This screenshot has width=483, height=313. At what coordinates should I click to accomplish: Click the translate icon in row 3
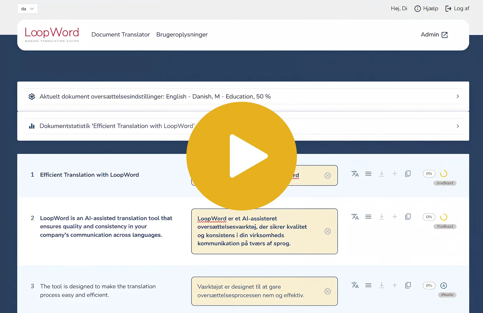point(355,285)
